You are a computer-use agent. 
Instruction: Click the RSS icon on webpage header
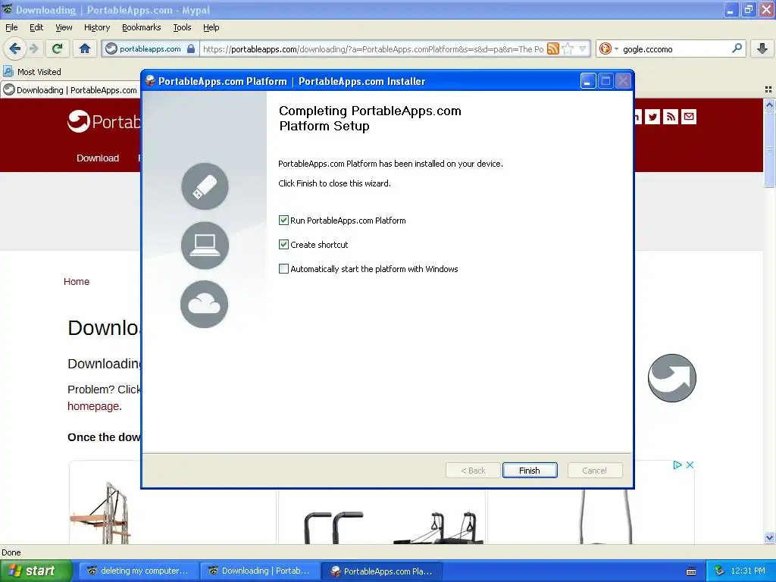click(671, 117)
